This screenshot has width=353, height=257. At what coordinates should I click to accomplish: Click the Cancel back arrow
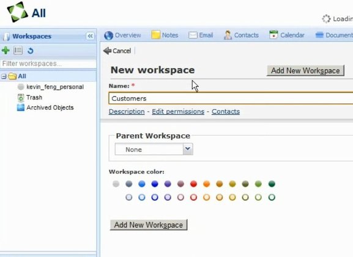[117, 51]
